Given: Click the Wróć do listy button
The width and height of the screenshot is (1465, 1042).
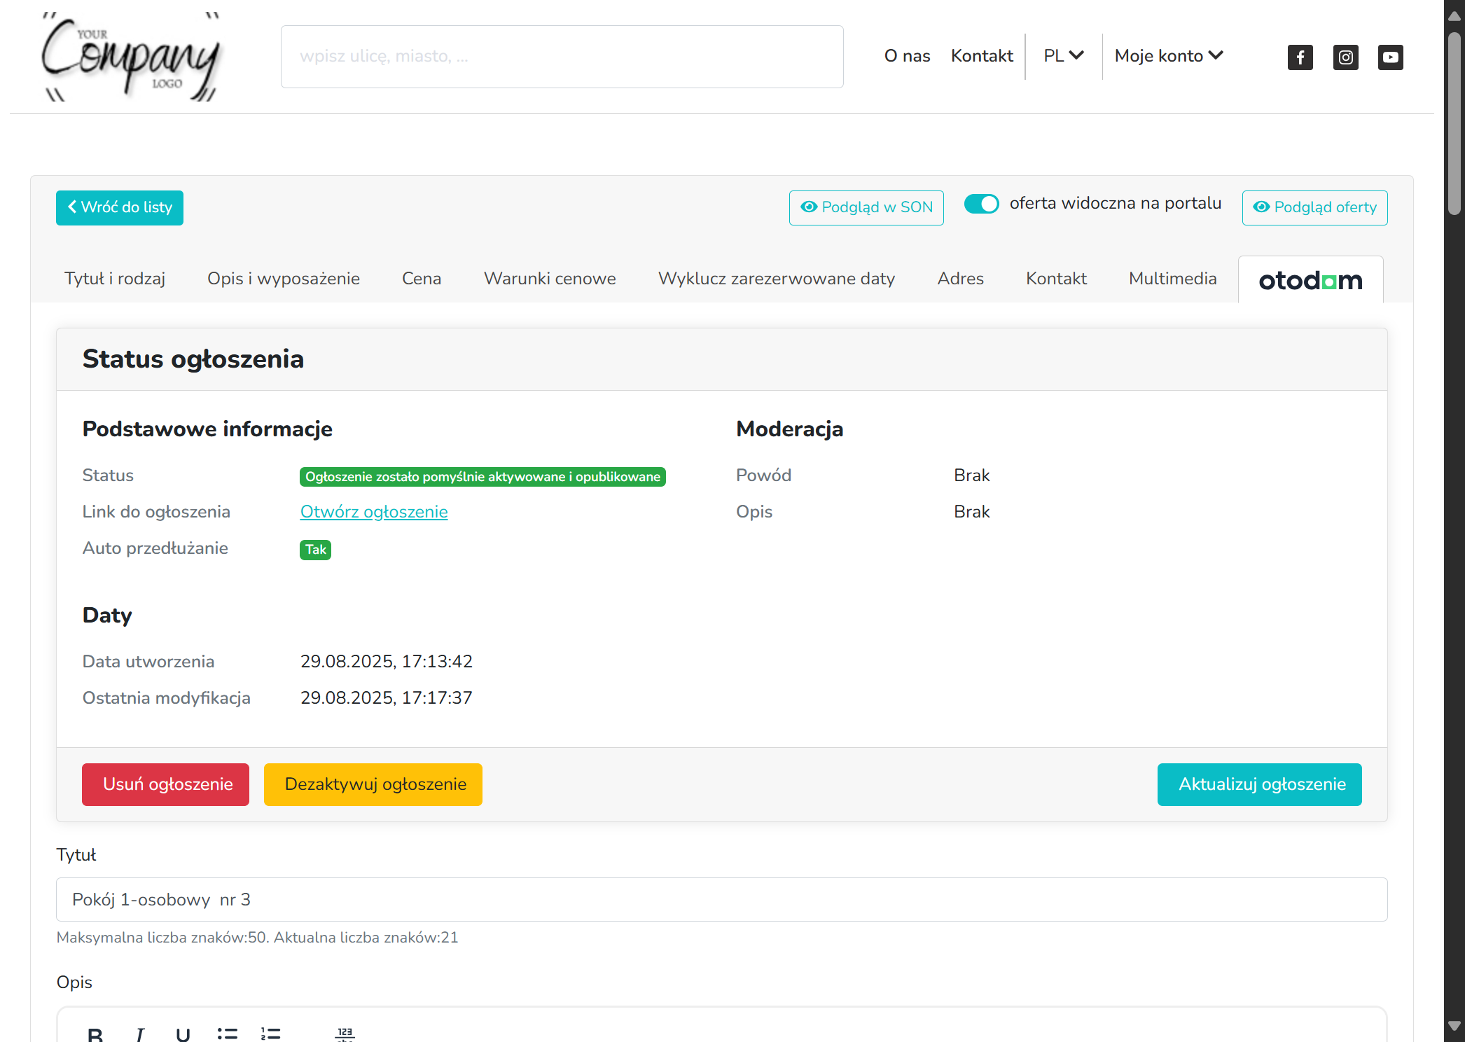Looking at the screenshot, I should pyautogui.click(x=120, y=207).
